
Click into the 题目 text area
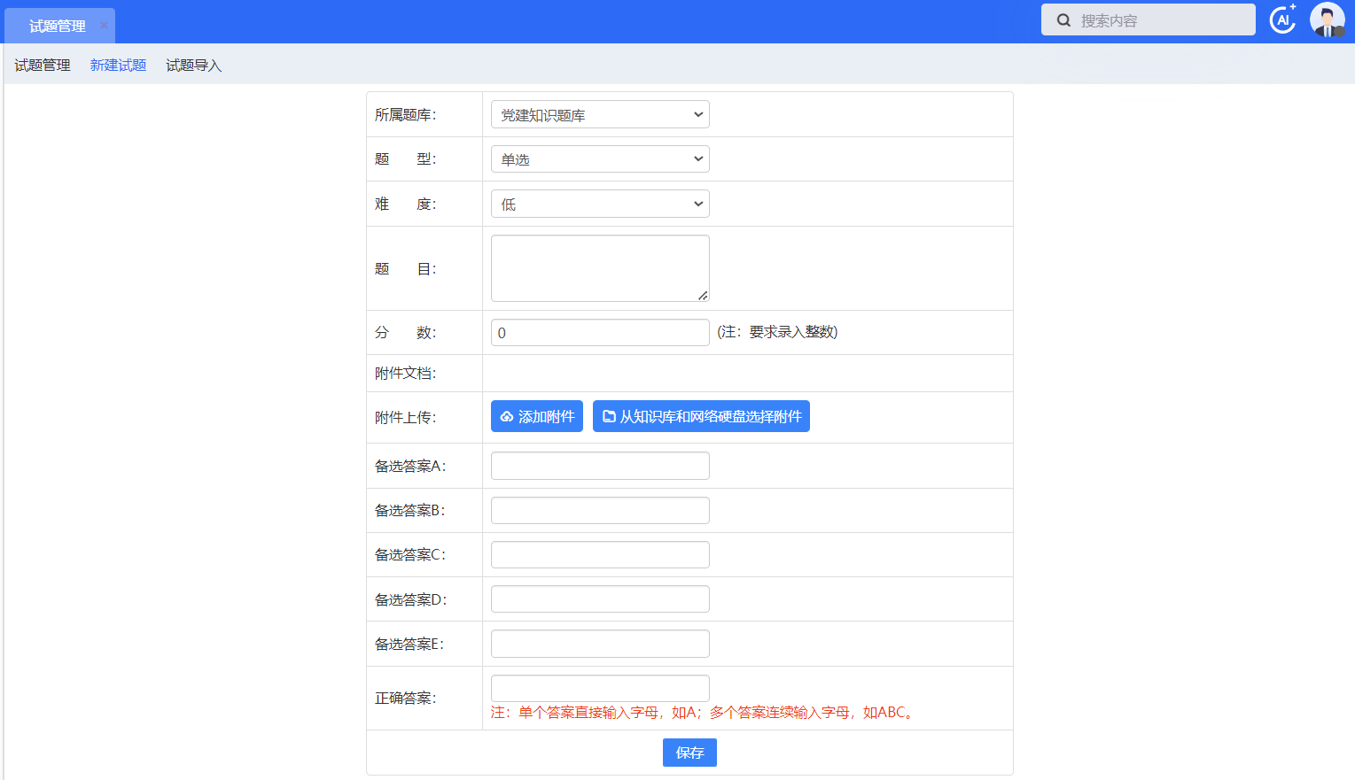click(600, 268)
